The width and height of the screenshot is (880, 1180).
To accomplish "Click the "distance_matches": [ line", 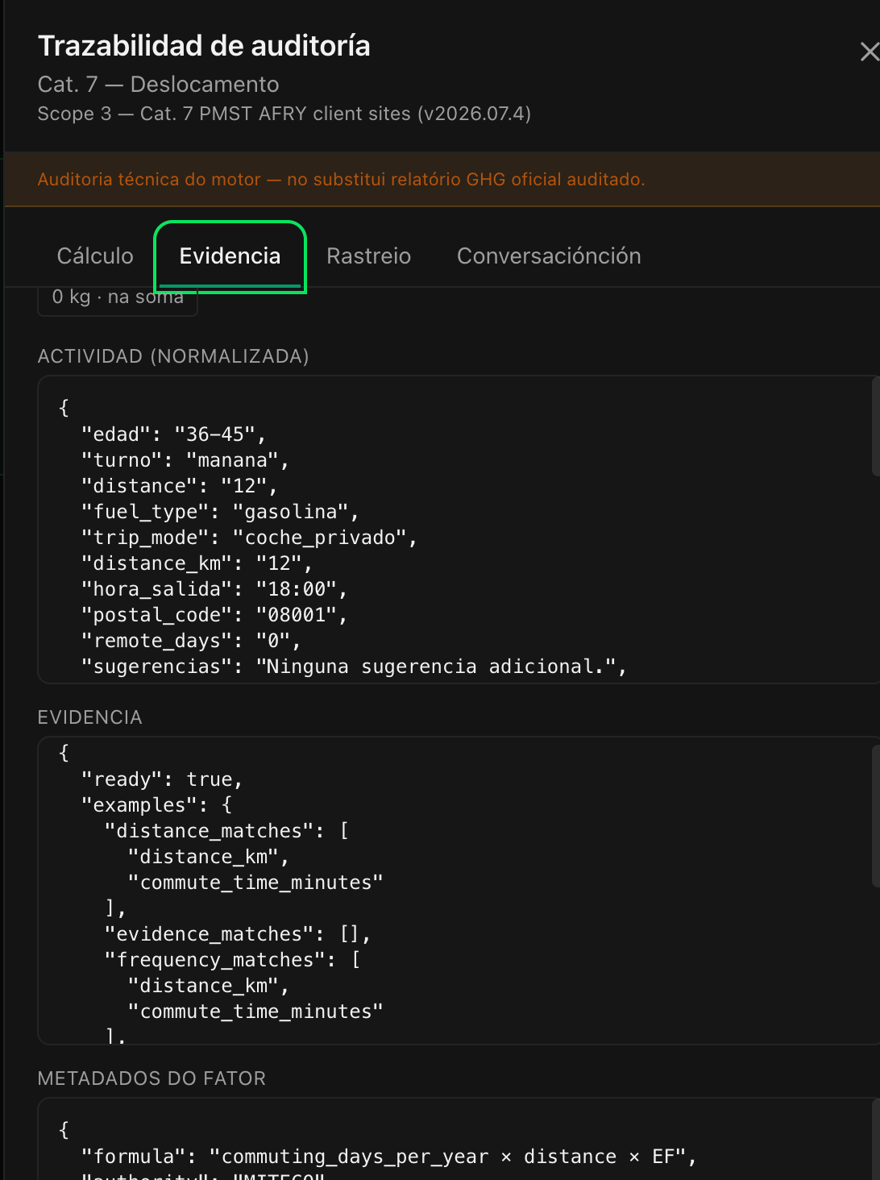I will 226,831.
